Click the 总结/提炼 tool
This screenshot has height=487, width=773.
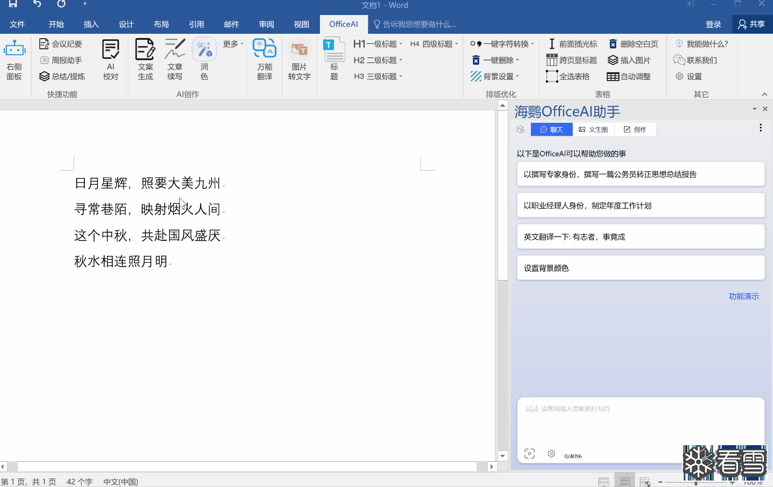point(62,76)
